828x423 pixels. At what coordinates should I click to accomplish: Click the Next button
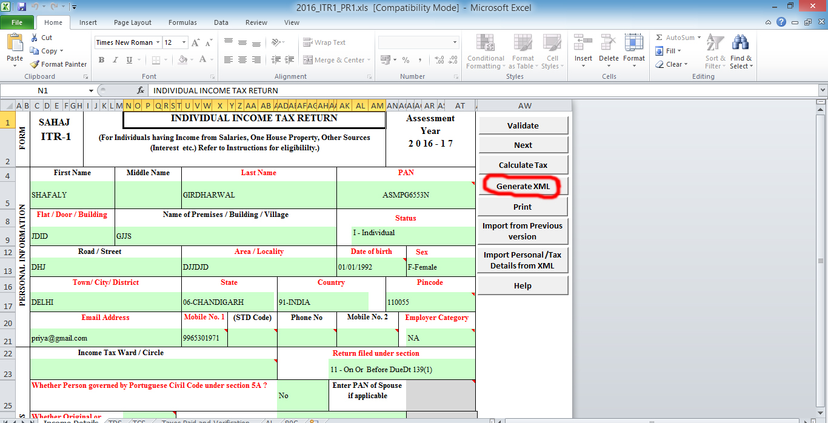coord(523,145)
